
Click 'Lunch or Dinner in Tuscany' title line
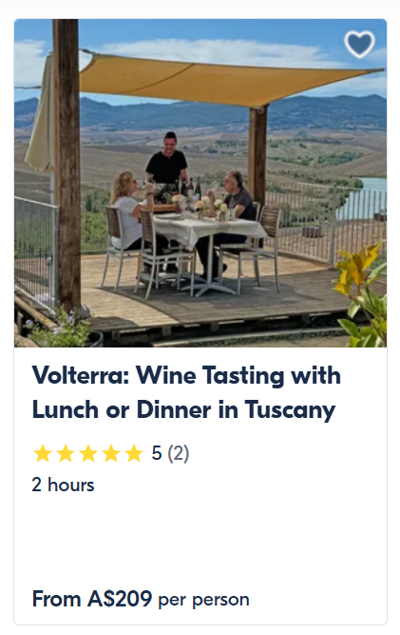pos(183,409)
